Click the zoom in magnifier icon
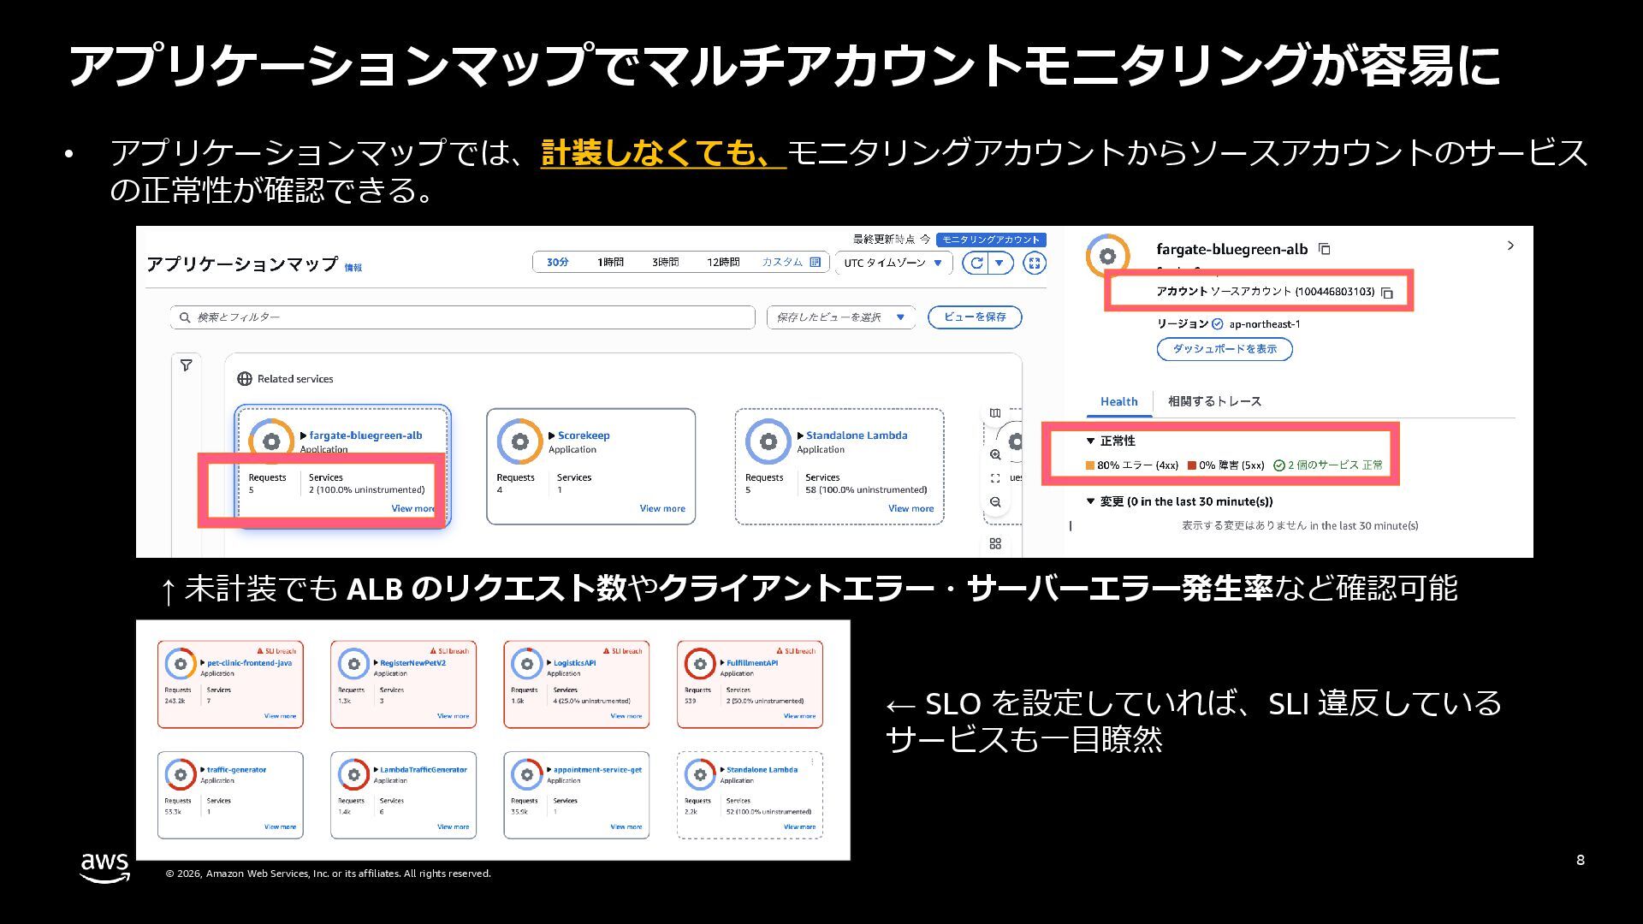Viewport: 1643px width, 924px height. click(x=995, y=454)
